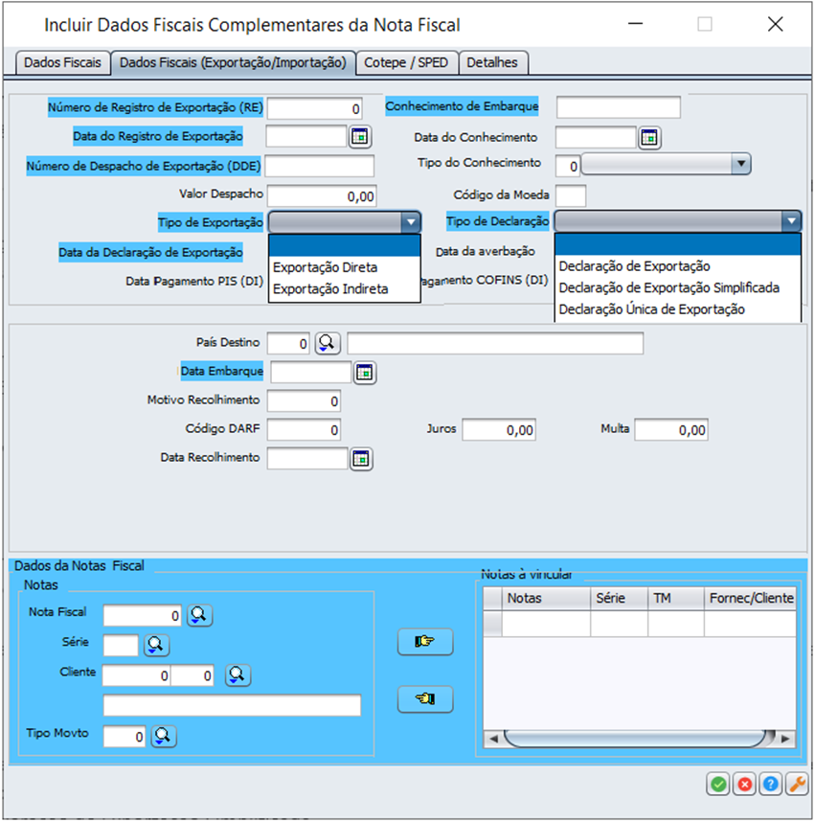Viewport: 815px width, 822px height.
Task: Click the Tipo do Conhecimento code field
Action: click(568, 166)
